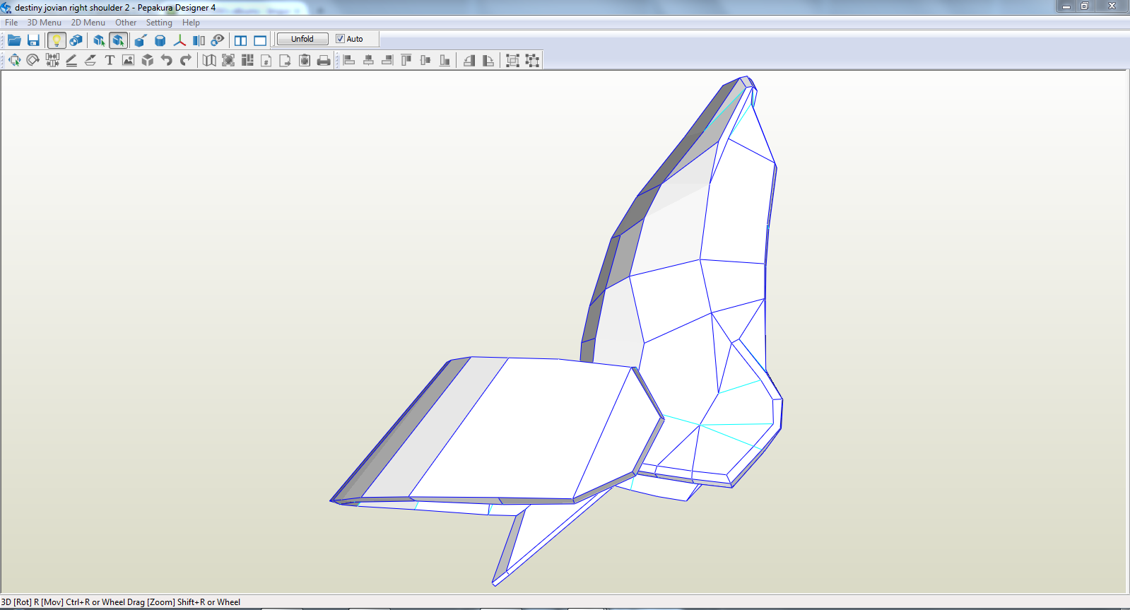Restore down the Pepakura Designer window

[1085, 6]
